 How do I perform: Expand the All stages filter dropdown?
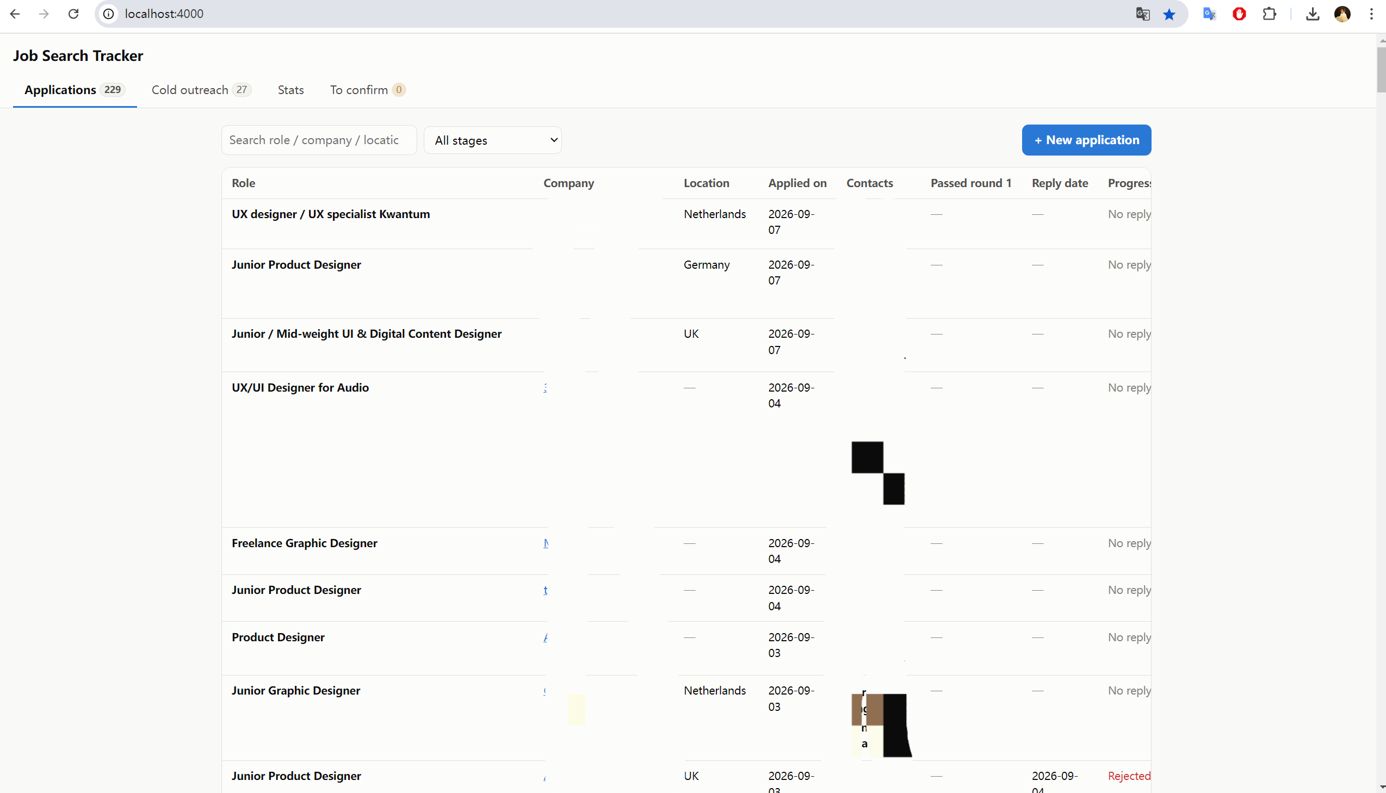click(492, 140)
